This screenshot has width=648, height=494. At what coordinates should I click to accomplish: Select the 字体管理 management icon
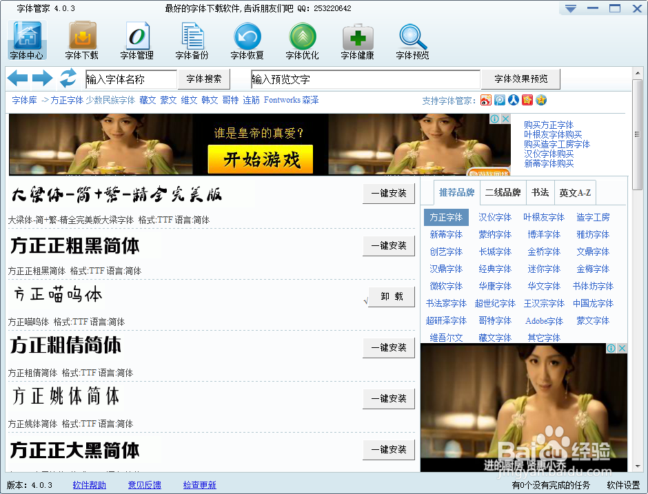pos(136,39)
